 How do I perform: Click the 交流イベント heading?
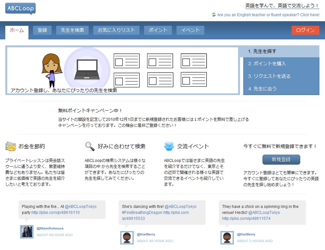tap(193, 146)
